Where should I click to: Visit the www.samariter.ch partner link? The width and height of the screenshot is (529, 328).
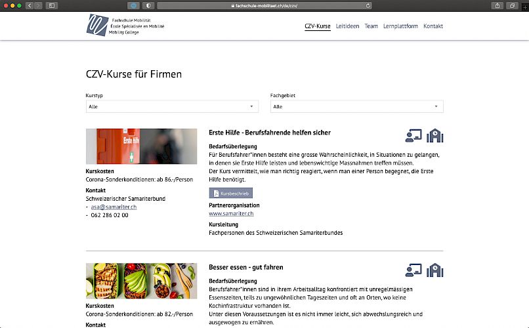click(x=231, y=213)
